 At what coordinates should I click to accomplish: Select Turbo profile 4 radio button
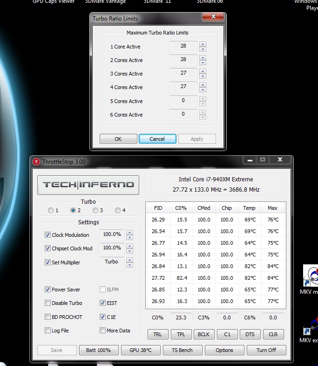[118, 210]
